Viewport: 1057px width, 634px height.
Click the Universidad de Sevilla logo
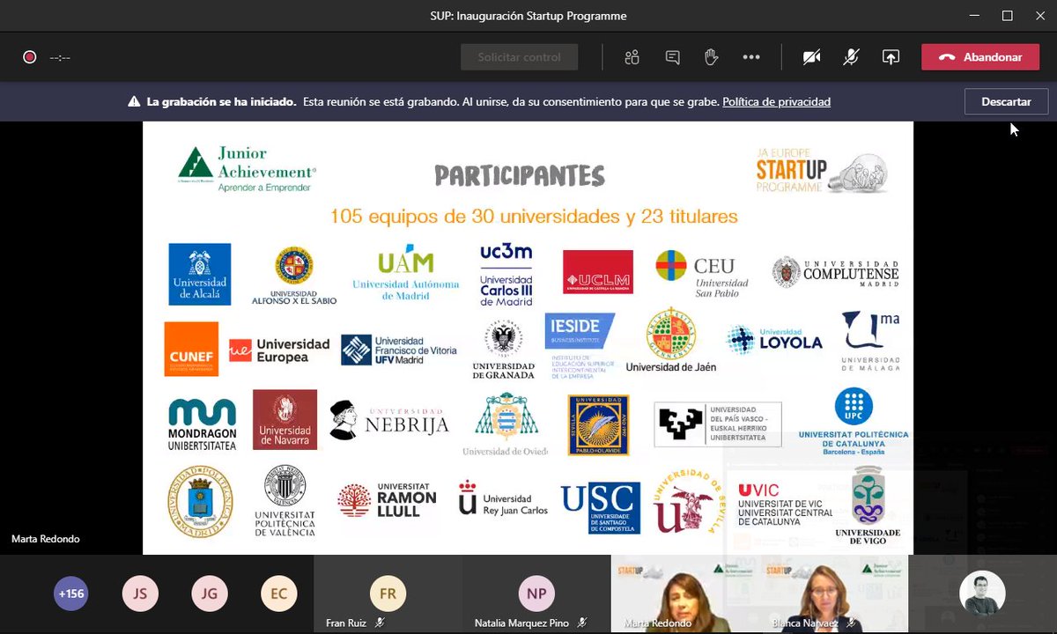pyautogui.click(x=688, y=502)
